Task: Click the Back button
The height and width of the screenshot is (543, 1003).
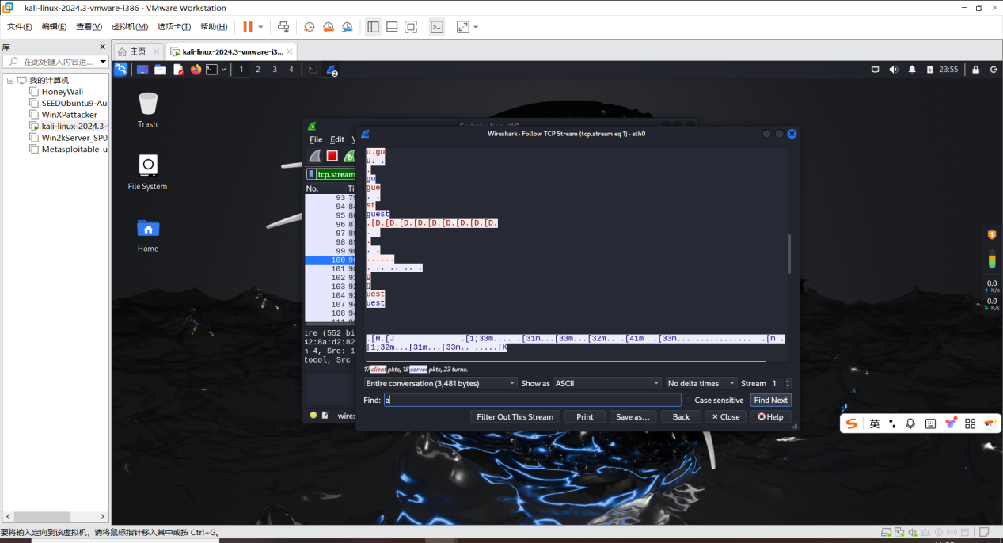Action: (x=681, y=416)
